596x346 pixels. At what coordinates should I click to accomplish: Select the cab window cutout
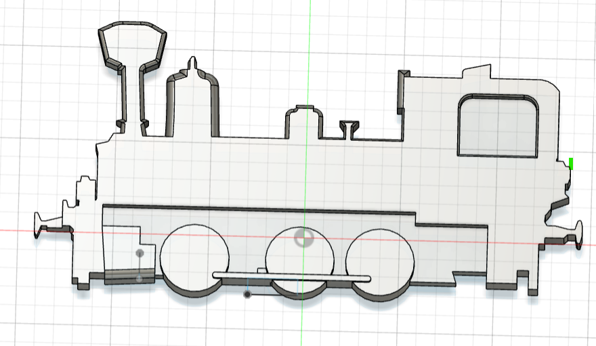pos(498,125)
